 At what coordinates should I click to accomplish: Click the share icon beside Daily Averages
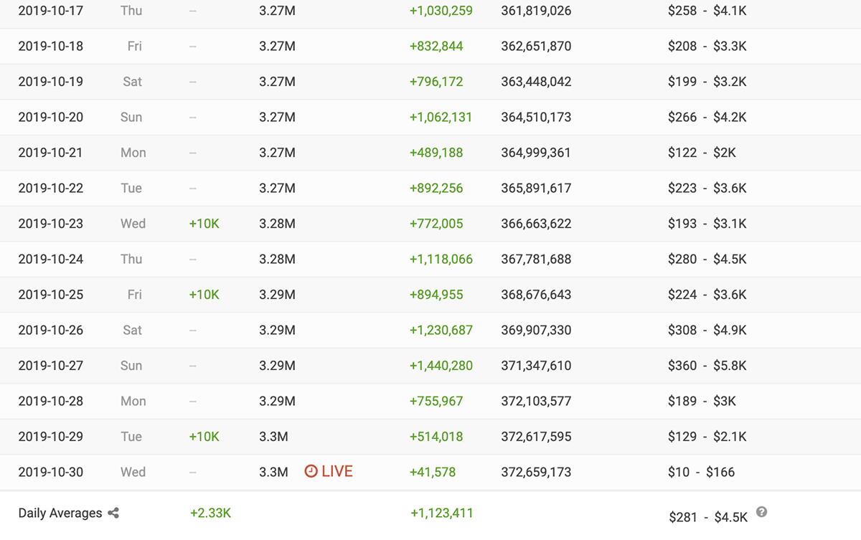tap(113, 513)
